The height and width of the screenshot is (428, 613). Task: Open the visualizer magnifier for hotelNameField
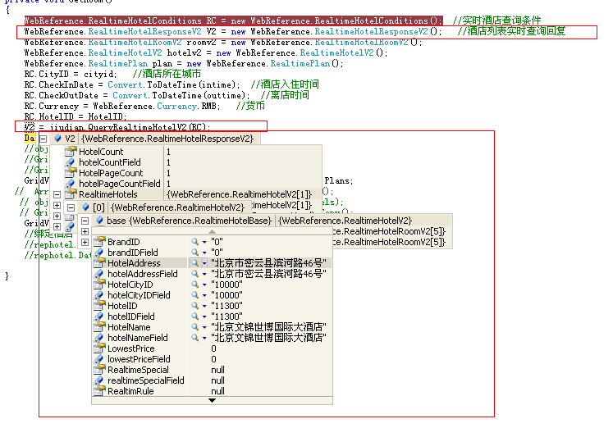[x=194, y=338]
